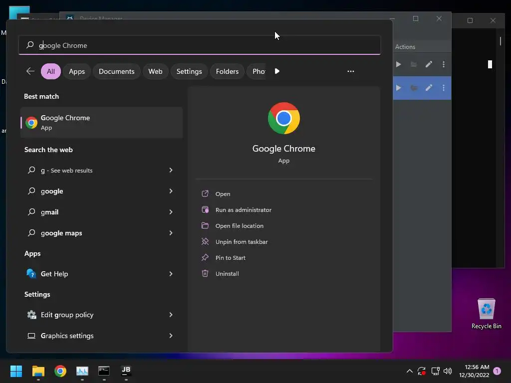The width and height of the screenshot is (511, 383).
Task: Open Google Chrome from the preview pane
Action: pos(223,194)
